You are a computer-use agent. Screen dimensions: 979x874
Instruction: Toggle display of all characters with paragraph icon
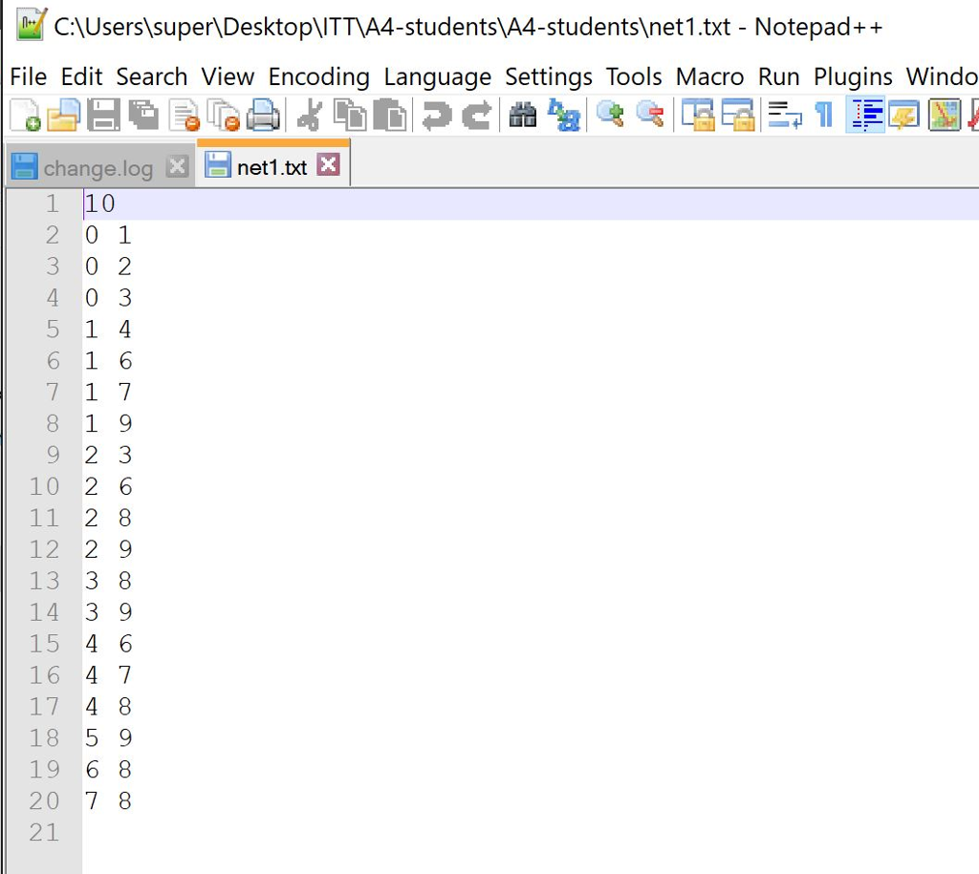click(x=822, y=115)
